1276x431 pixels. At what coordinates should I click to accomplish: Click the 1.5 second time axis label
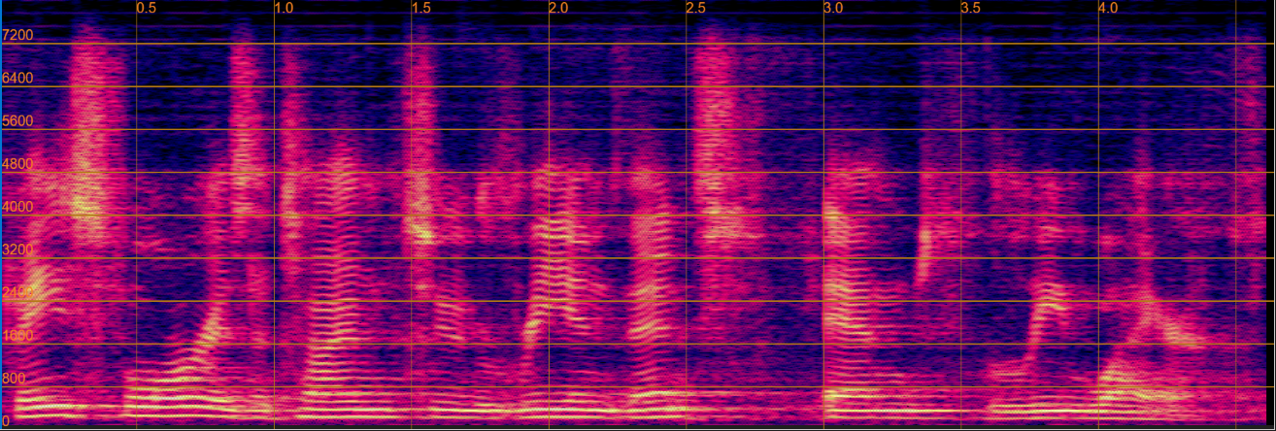coord(421,9)
